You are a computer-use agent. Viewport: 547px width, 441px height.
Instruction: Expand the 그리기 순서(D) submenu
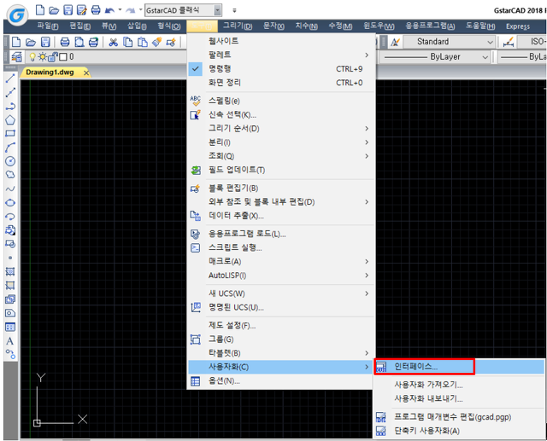click(x=281, y=129)
